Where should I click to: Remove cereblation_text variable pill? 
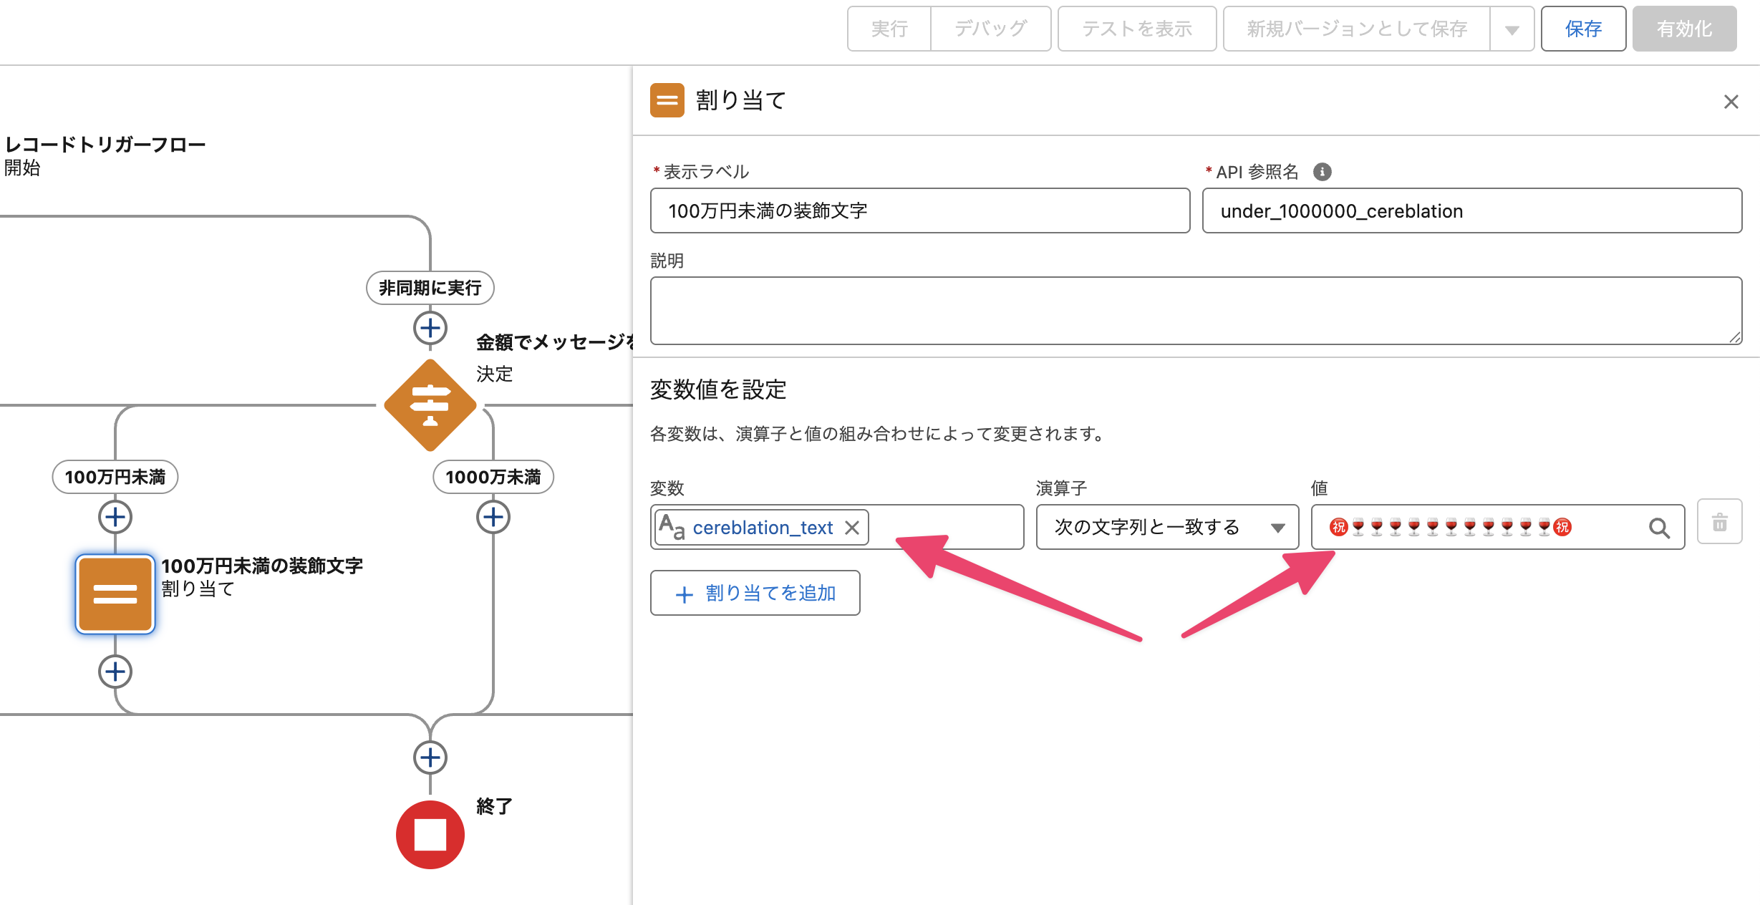[852, 528]
